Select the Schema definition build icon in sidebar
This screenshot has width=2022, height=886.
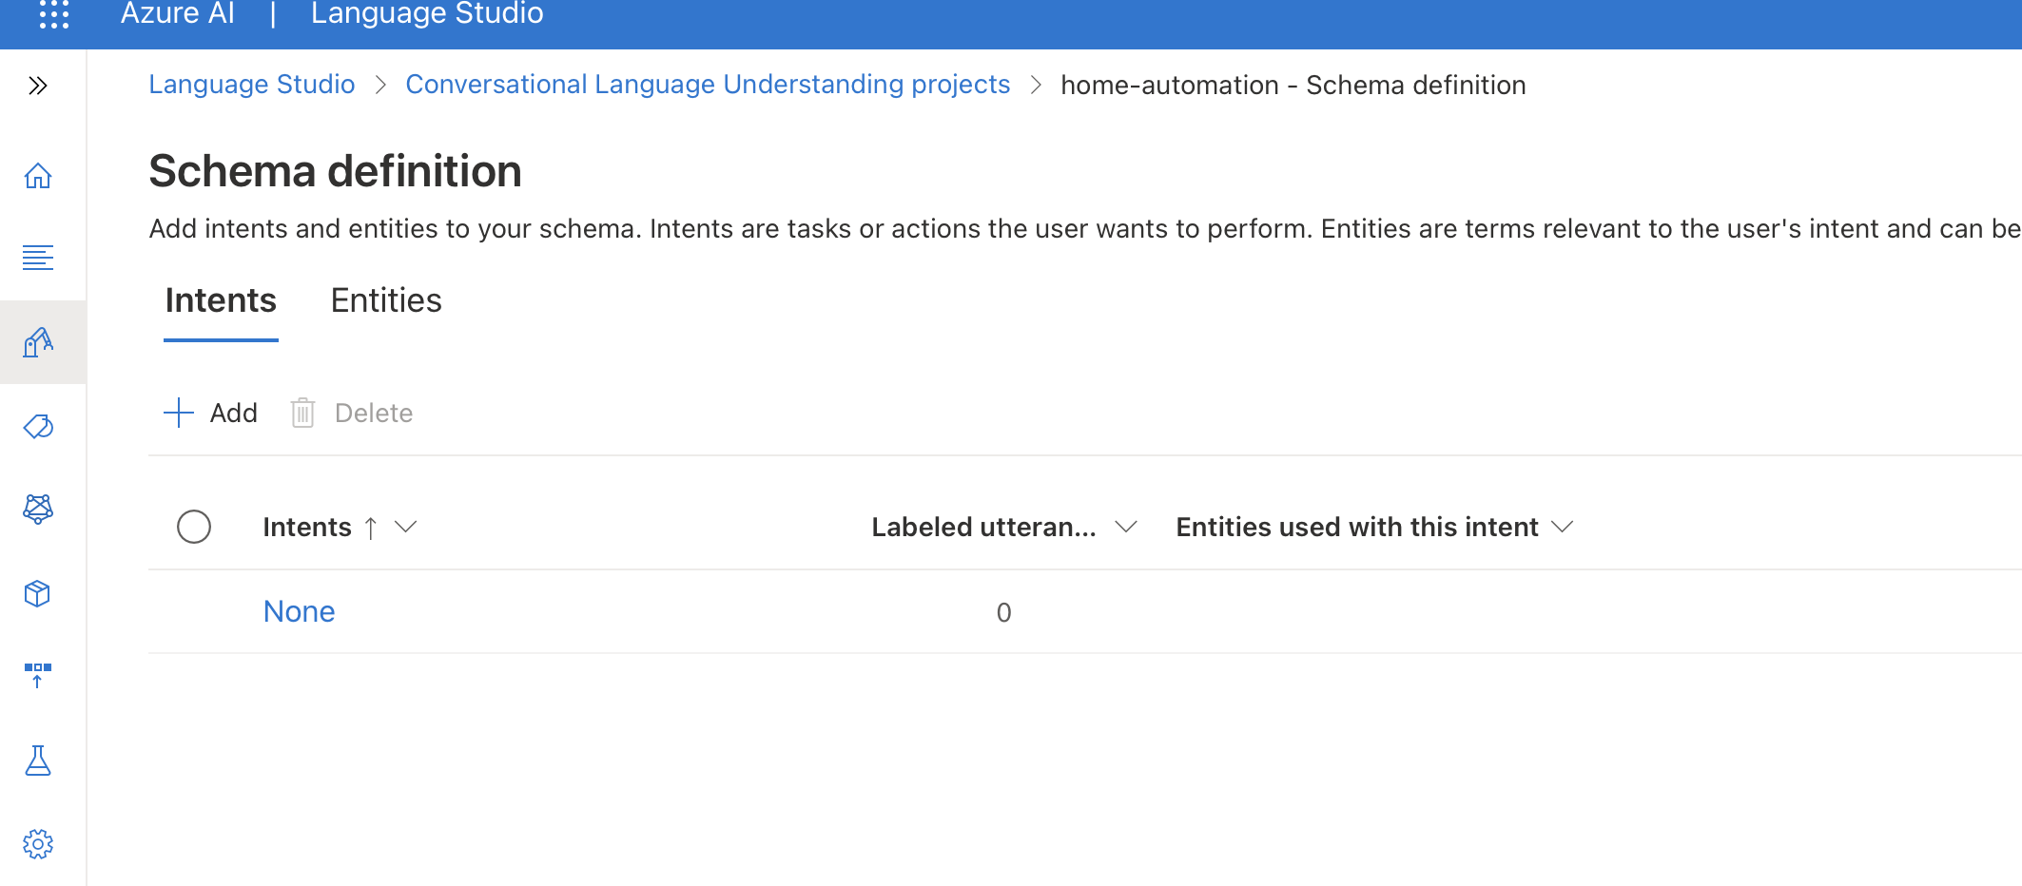coord(38,342)
